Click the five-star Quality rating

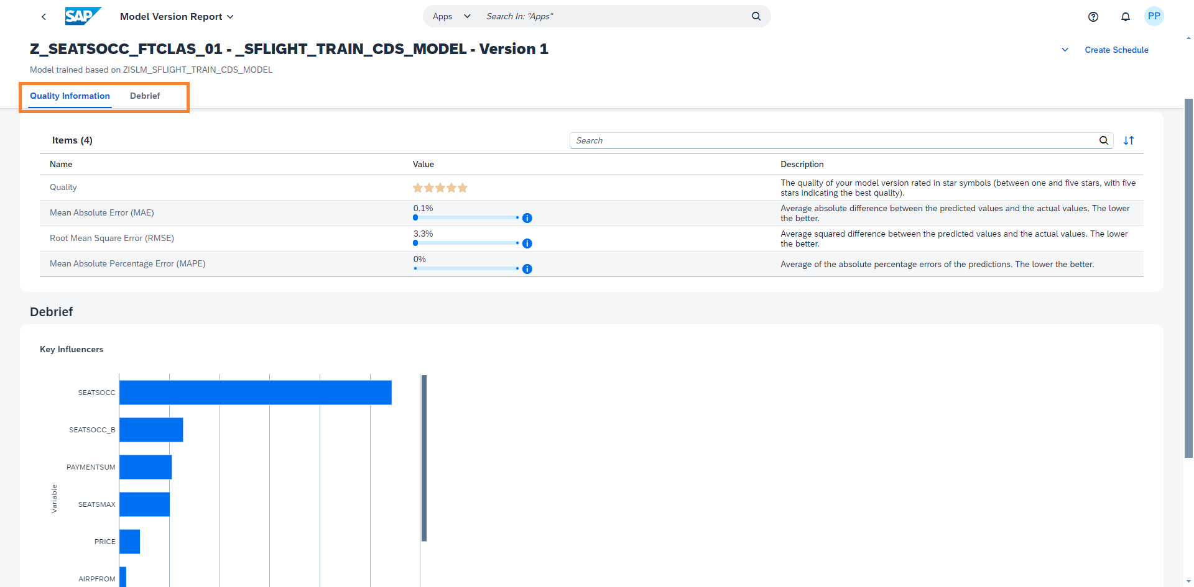point(440,188)
